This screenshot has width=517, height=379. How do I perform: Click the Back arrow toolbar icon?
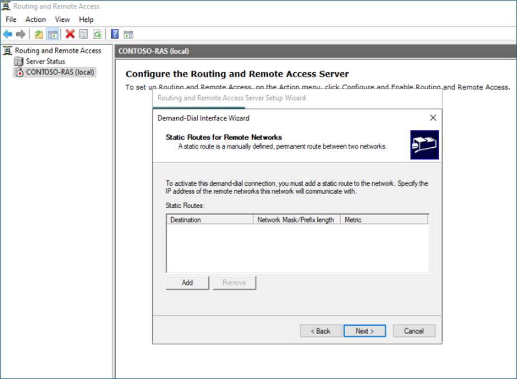coord(7,34)
